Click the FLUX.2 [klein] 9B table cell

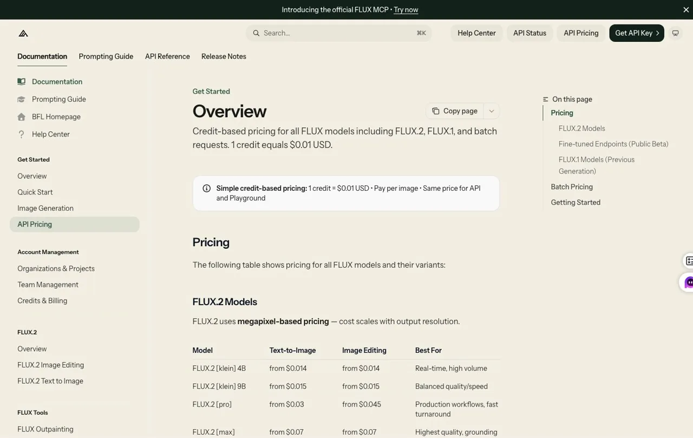click(x=219, y=387)
